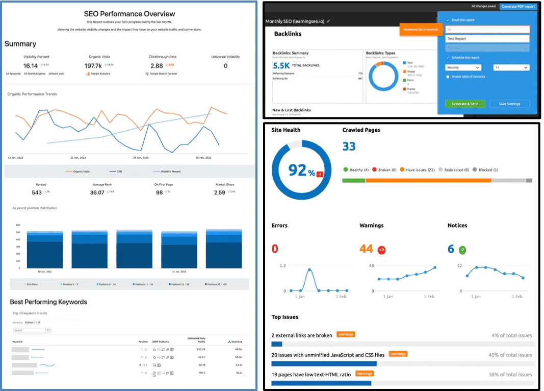
Task: Click the pencil edit icon next to Monthly SEO title
Action: [x=328, y=21]
